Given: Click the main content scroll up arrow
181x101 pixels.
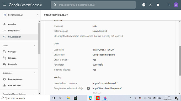Looking at the screenshot, I should coord(180,21).
